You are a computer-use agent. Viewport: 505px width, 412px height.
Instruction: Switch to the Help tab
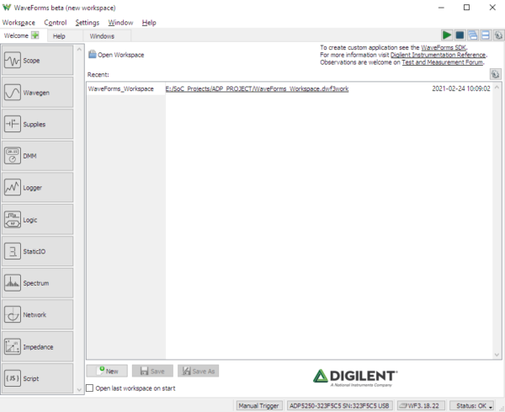[59, 36]
